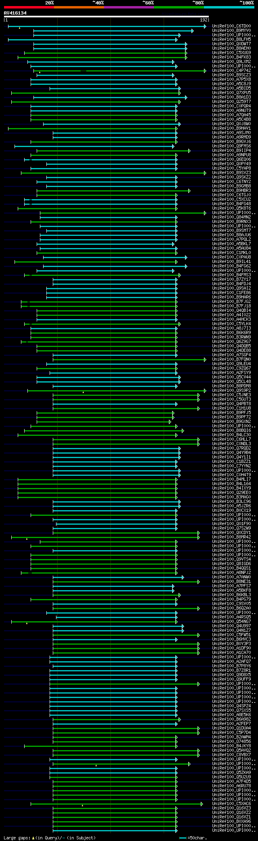
Task: Click the alignment bar for UniRef100_B8A1D3
Action: click(110, 97)
